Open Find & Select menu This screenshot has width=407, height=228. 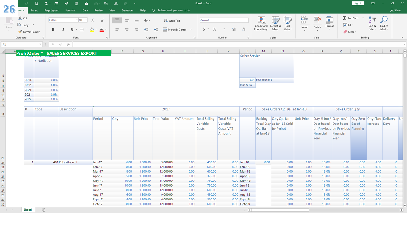tap(384, 24)
